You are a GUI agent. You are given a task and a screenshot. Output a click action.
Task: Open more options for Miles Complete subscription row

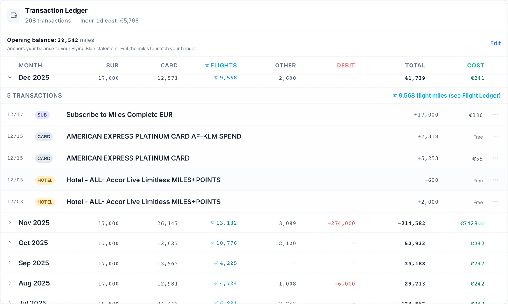(x=495, y=114)
